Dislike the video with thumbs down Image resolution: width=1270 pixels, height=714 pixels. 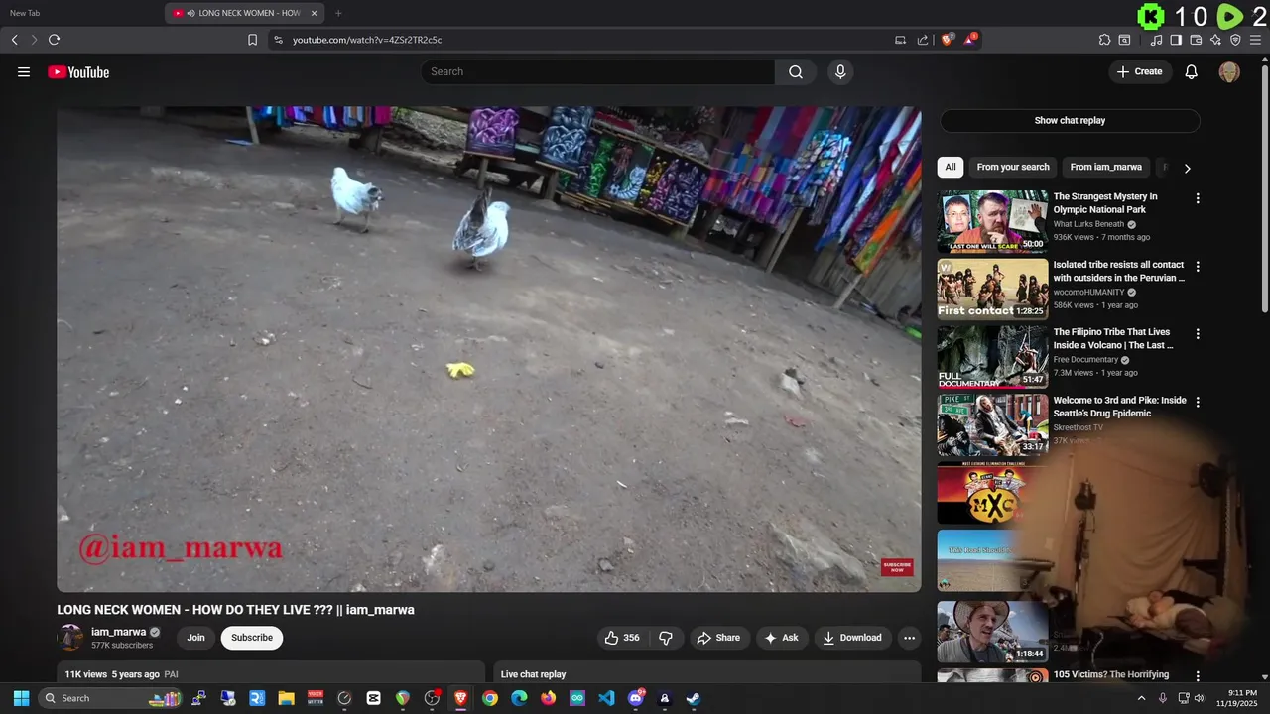click(x=666, y=638)
